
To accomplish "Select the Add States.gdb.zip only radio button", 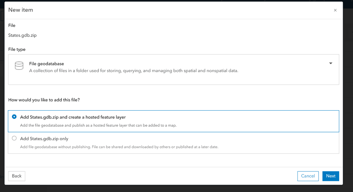I will [14, 138].
